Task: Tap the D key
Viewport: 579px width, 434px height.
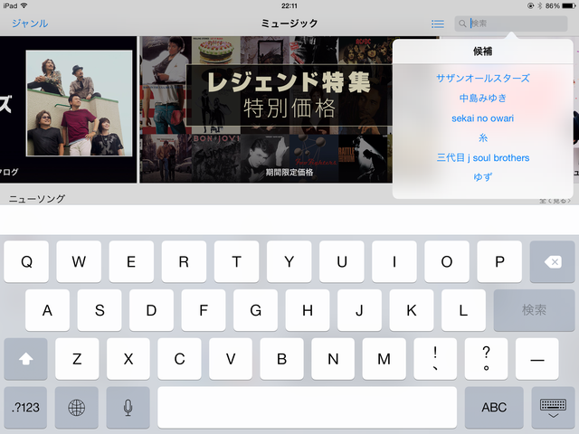Action: pos(151,310)
